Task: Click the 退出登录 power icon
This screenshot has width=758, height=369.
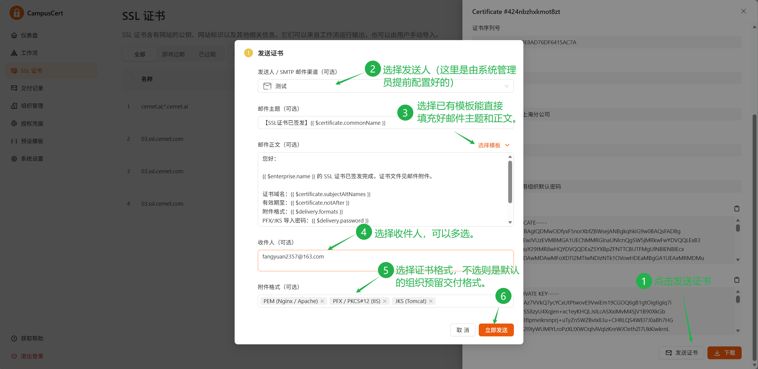Action: coord(14,356)
